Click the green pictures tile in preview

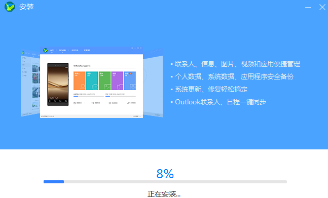point(104,81)
